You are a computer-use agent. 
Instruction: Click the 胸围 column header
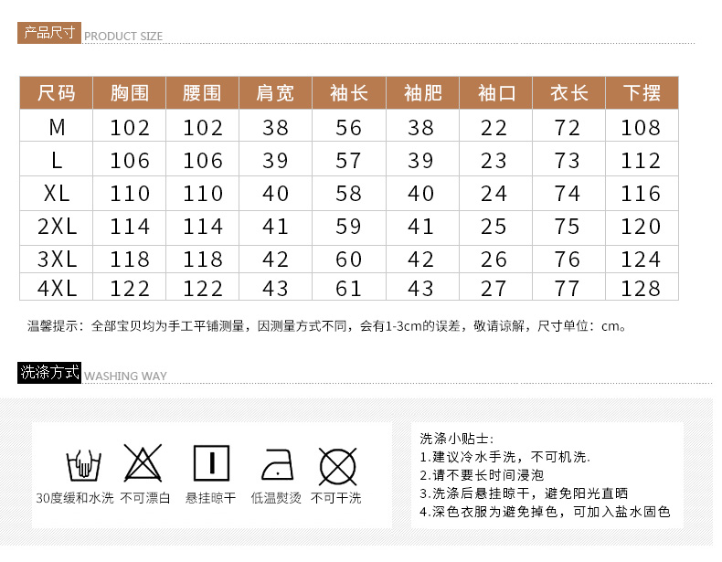pyautogui.click(x=130, y=93)
